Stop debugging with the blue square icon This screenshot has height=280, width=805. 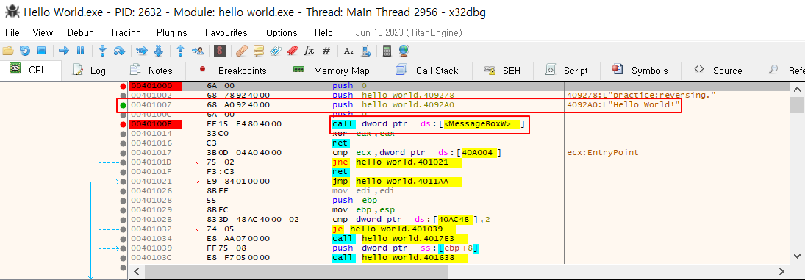pyautogui.click(x=42, y=51)
